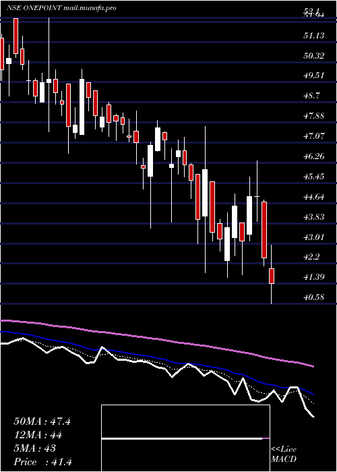Select the 46.26 price axis label
The height and width of the screenshot is (472, 337).
pos(314,156)
